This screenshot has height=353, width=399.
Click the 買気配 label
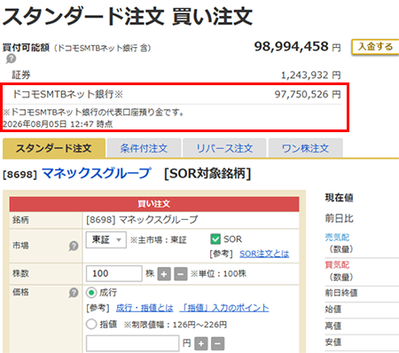point(337,264)
